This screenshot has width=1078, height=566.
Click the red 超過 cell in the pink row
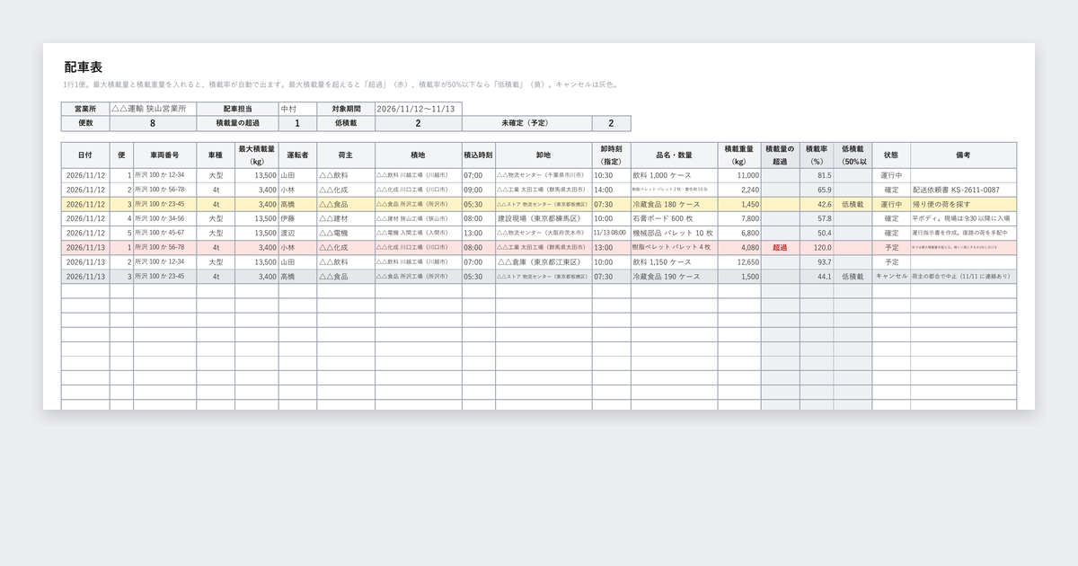(781, 248)
